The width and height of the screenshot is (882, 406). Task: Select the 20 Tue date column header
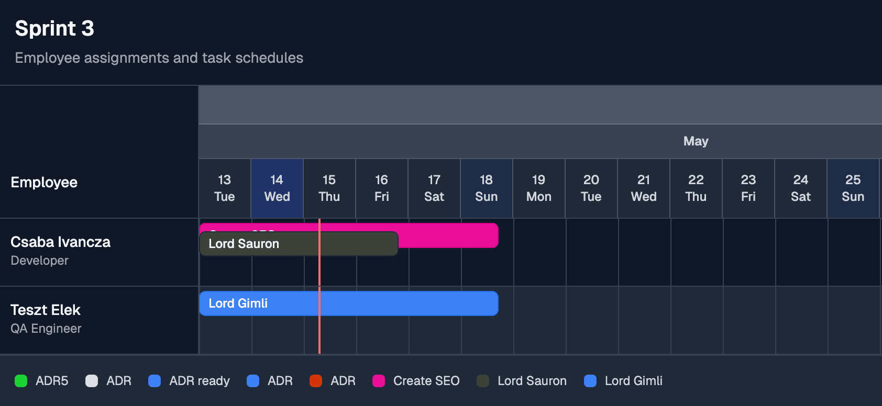click(x=591, y=188)
